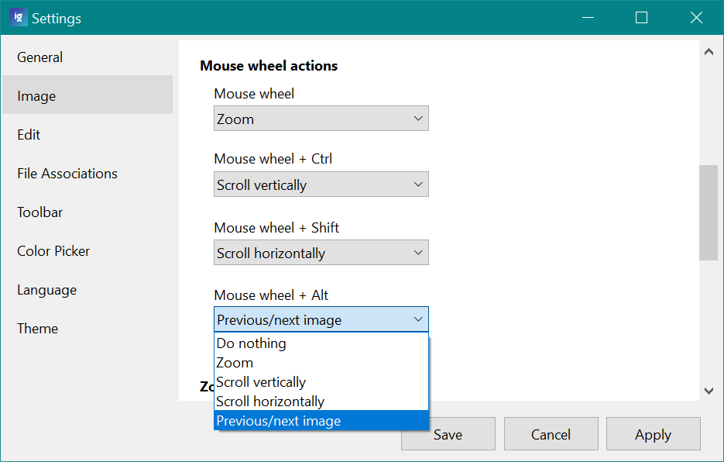The height and width of the screenshot is (462, 724).
Task: Switch to the General settings tab
Action: pyautogui.click(x=40, y=57)
